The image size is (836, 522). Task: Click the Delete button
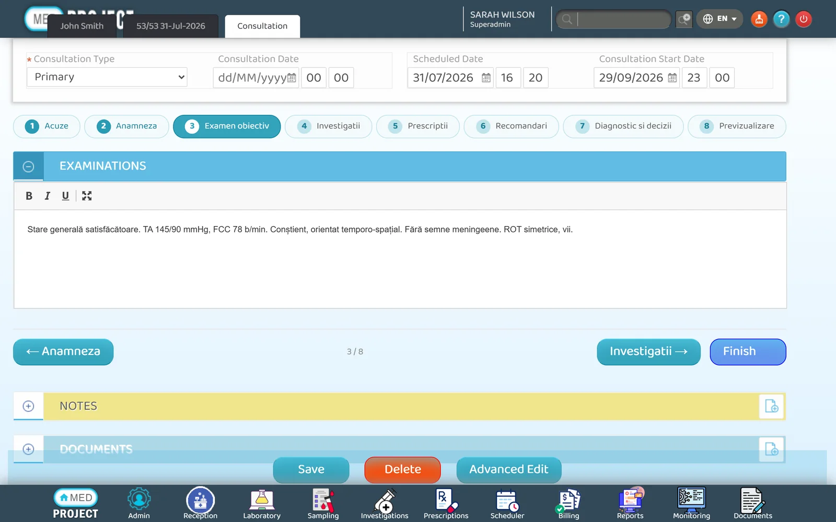402,470
